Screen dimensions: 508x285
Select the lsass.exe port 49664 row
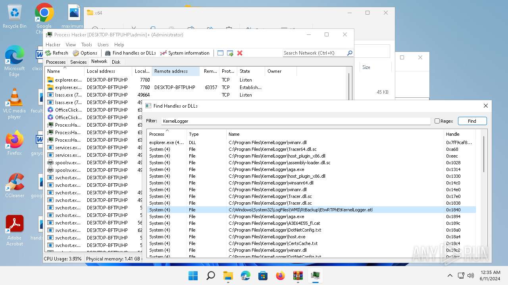[x=196, y=95]
